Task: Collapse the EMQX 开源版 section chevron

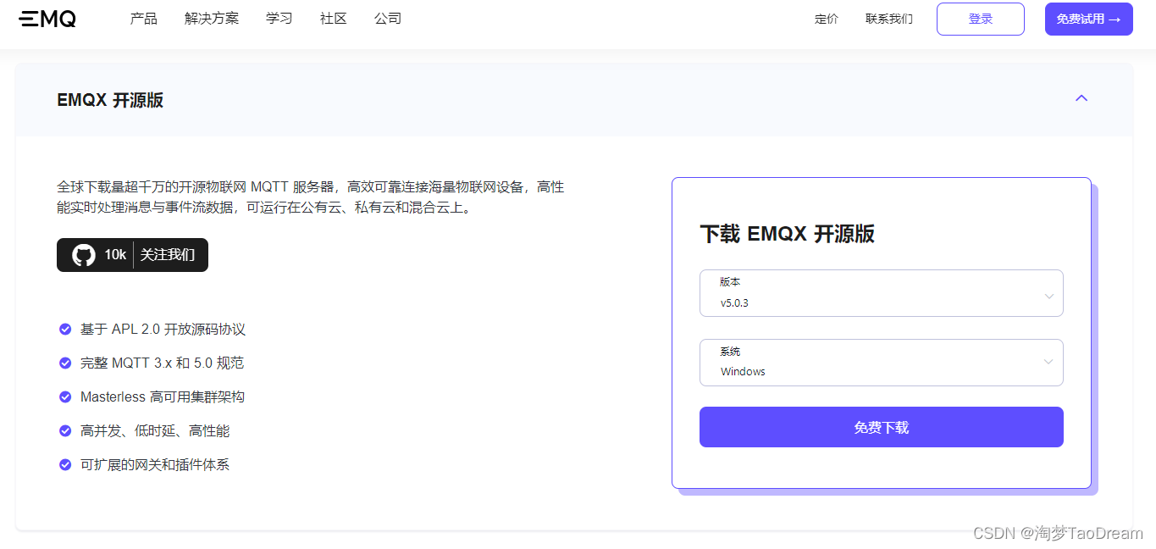Action: (1081, 98)
